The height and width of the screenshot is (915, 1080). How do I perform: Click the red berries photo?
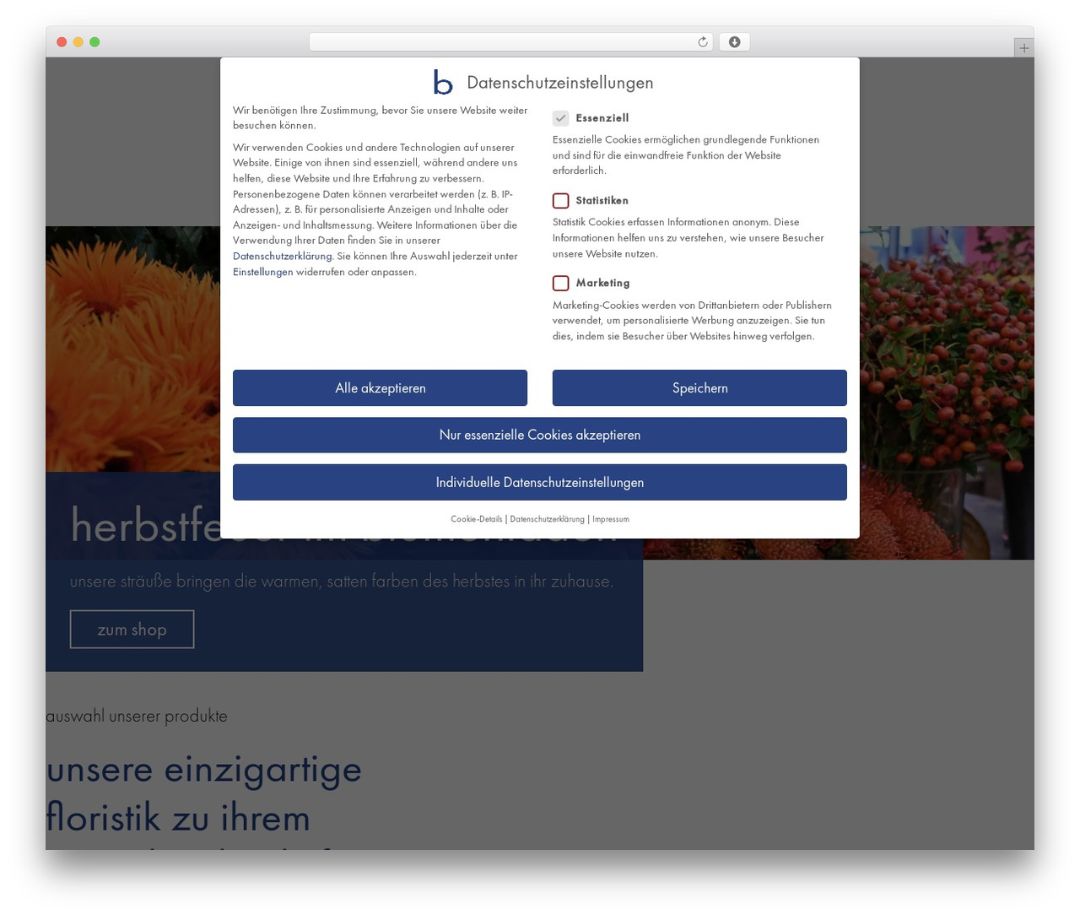click(x=947, y=393)
